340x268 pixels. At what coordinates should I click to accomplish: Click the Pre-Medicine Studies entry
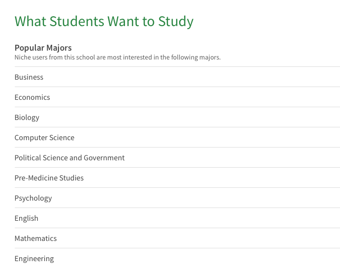tap(177, 178)
